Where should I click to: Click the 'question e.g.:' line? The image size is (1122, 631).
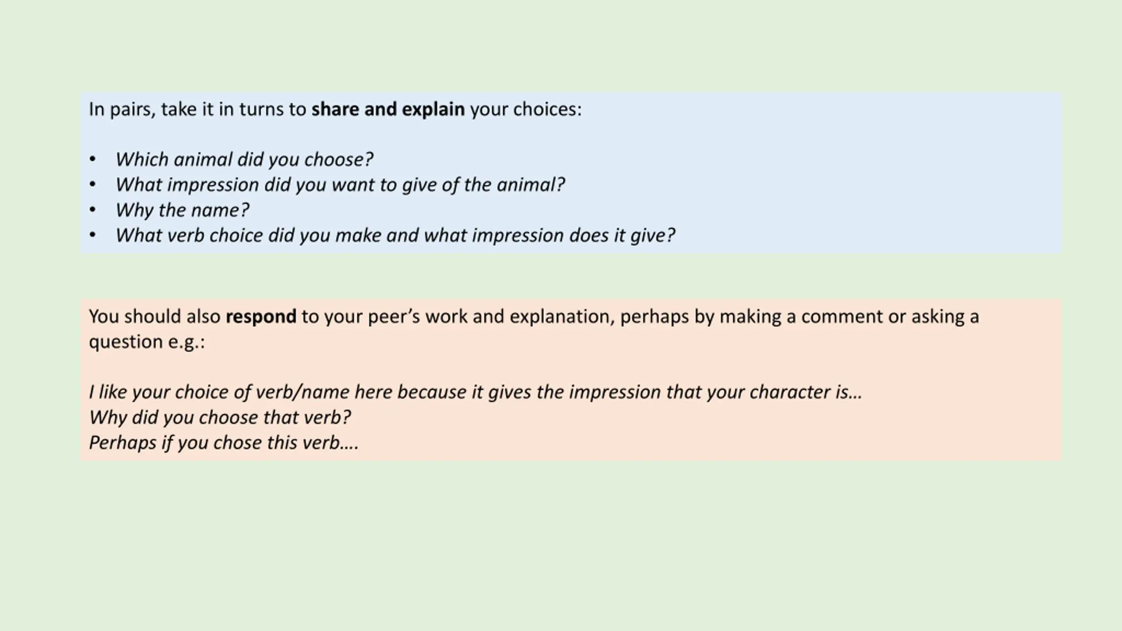[147, 342]
